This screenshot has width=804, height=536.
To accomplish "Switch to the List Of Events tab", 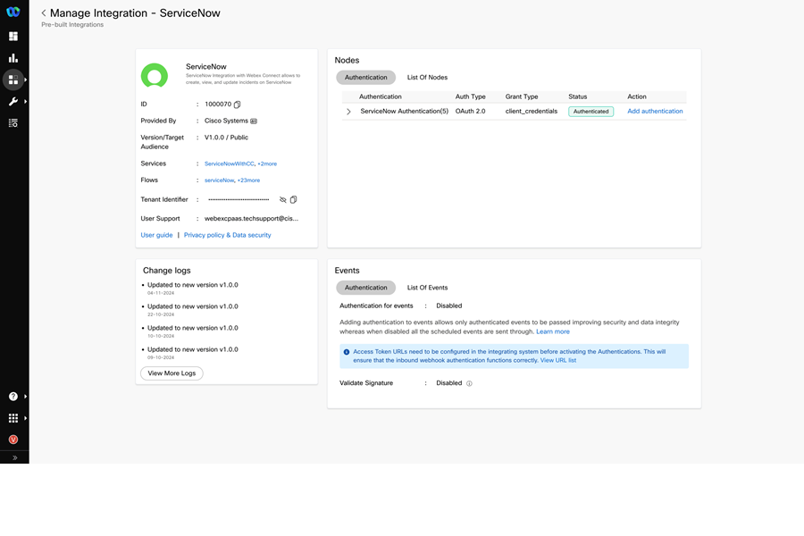I will tap(427, 288).
